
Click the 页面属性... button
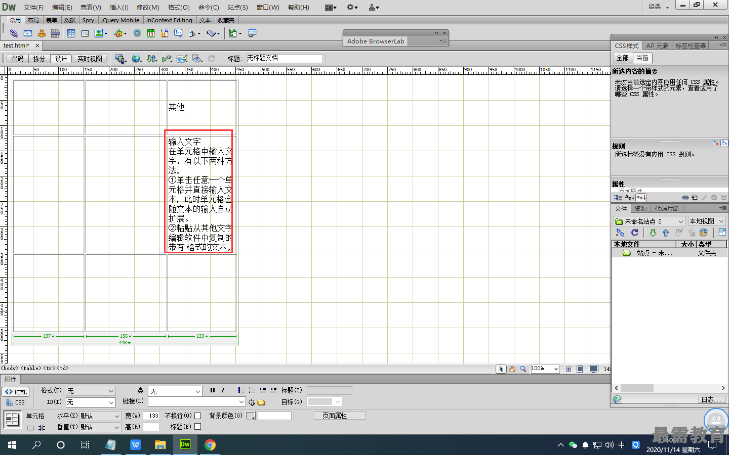pyautogui.click(x=340, y=416)
